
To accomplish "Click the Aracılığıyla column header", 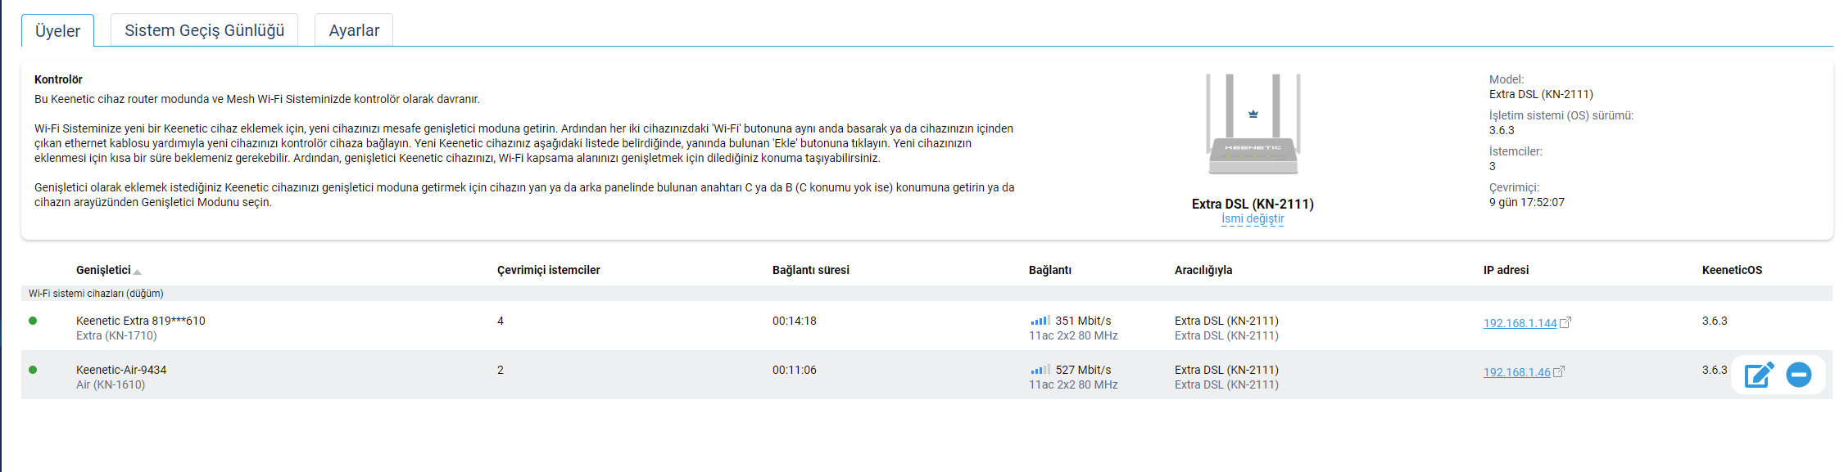I will (x=1203, y=270).
